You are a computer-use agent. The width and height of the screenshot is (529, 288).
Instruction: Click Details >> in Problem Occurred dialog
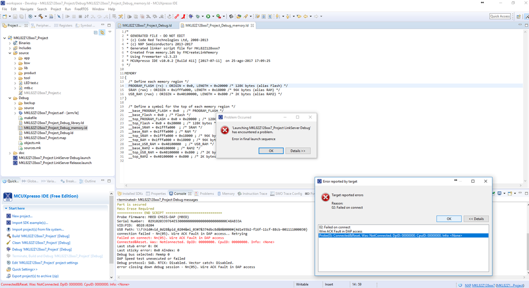(298, 151)
